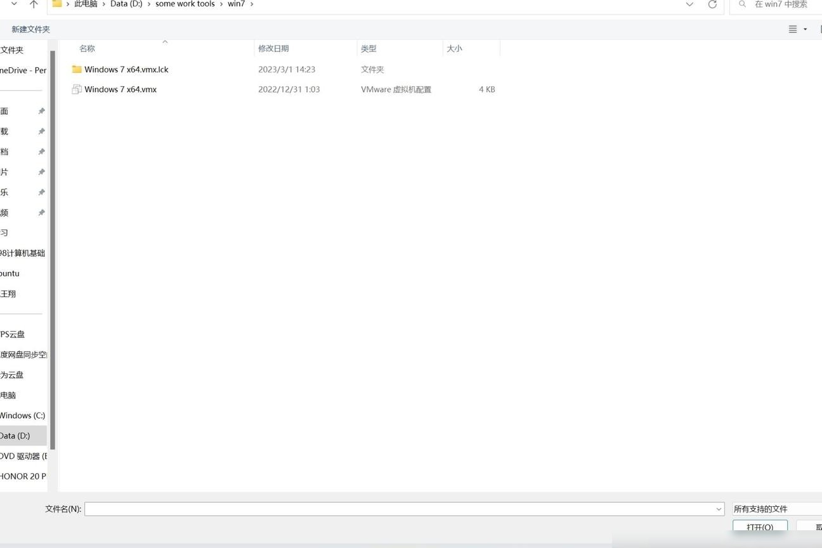822x548 pixels.
Task: Expand the chevron after 'some work tools'
Action: coord(221,4)
